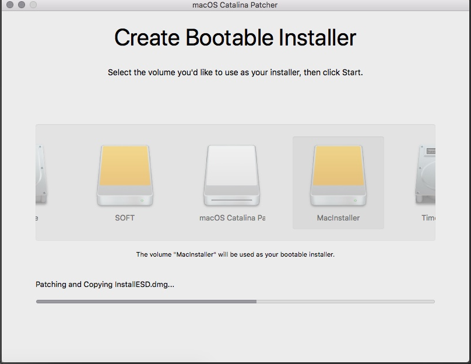Close the macOS Catalina Patcher window
Viewport: 471px width, 364px height.
point(10,5)
